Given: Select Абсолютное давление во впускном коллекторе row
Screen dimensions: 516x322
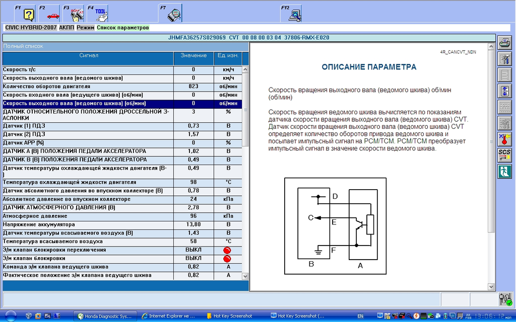Looking at the screenshot, I should tap(122, 199).
